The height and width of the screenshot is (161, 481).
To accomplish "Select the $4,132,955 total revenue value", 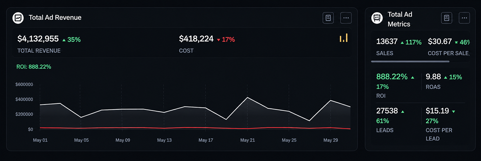I will 38,39.
